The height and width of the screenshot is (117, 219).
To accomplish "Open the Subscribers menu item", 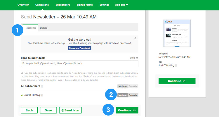I will click(63, 5).
